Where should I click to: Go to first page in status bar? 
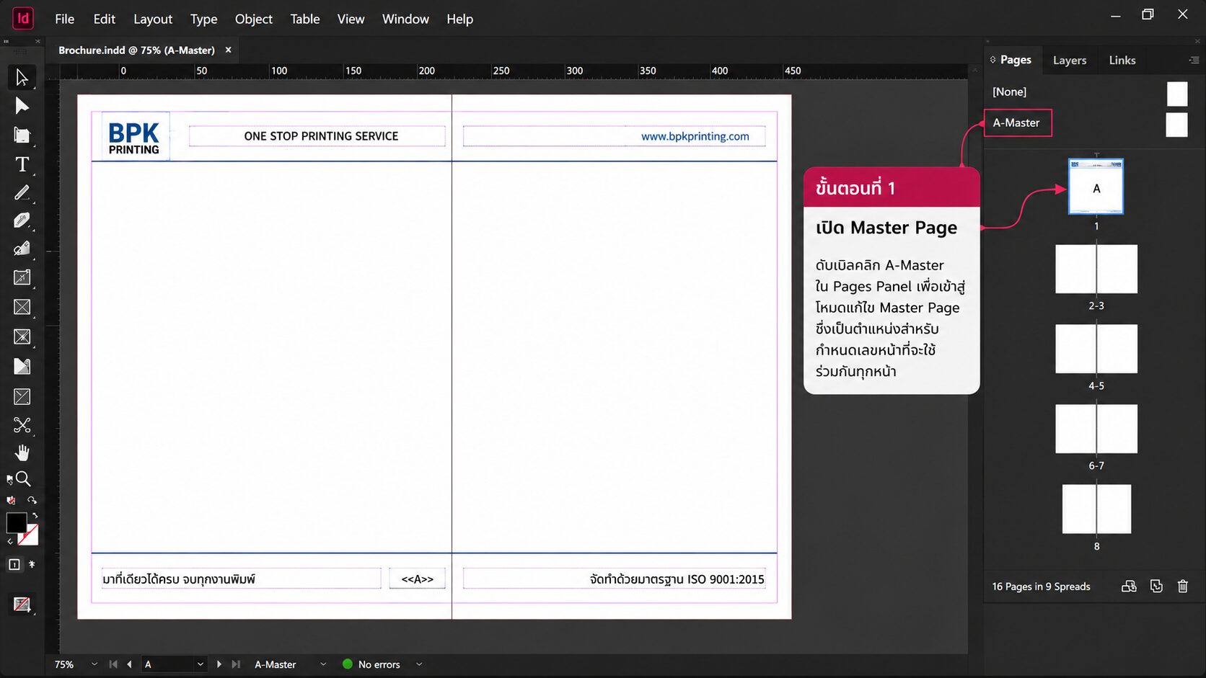pyautogui.click(x=113, y=664)
